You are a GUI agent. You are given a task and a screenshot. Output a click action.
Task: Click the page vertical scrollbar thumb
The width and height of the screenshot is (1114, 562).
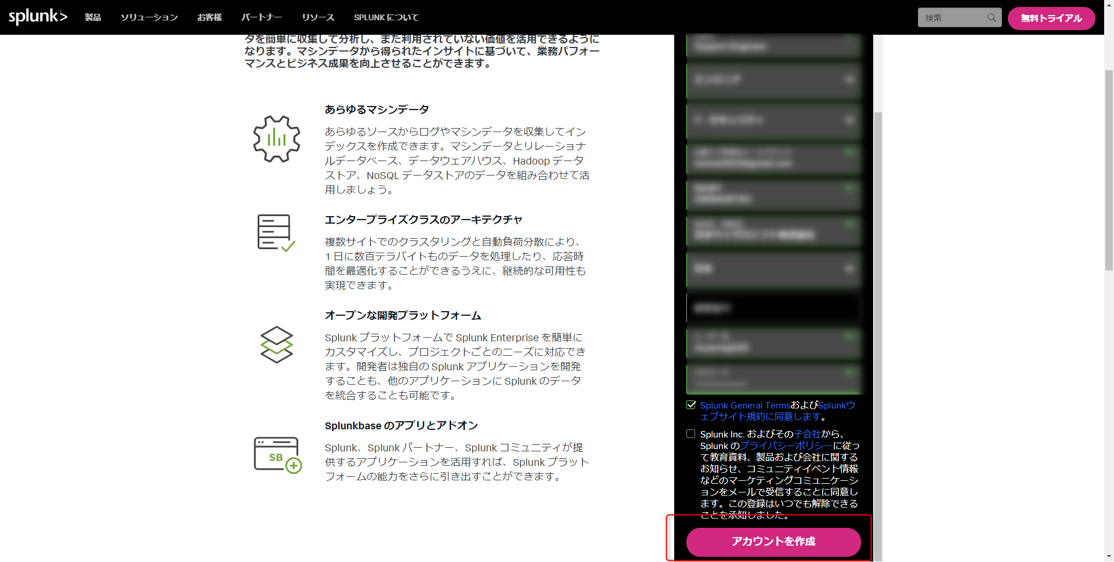[x=1109, y=170]
